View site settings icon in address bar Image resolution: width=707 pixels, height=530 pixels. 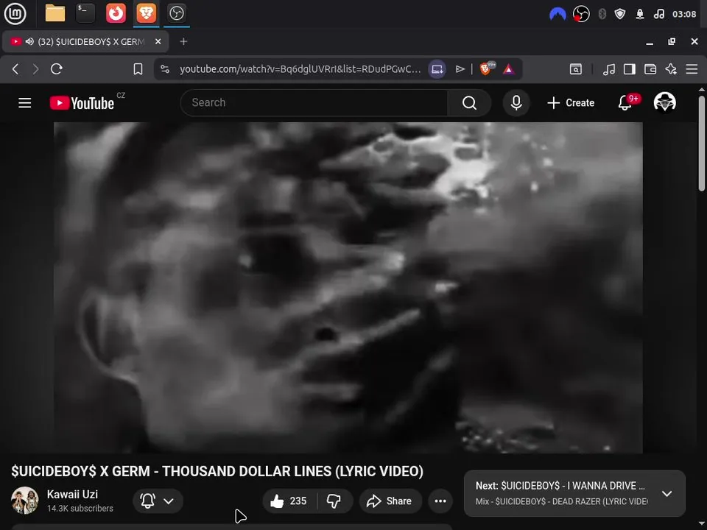coord(165,69)
